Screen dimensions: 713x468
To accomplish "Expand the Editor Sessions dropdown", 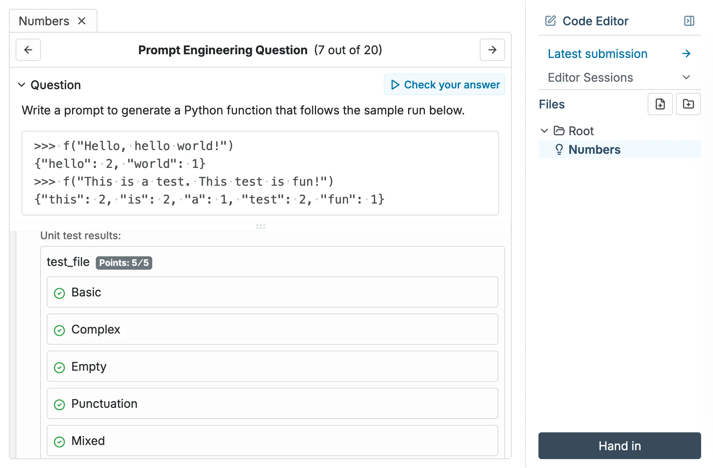I will point(686,77).
